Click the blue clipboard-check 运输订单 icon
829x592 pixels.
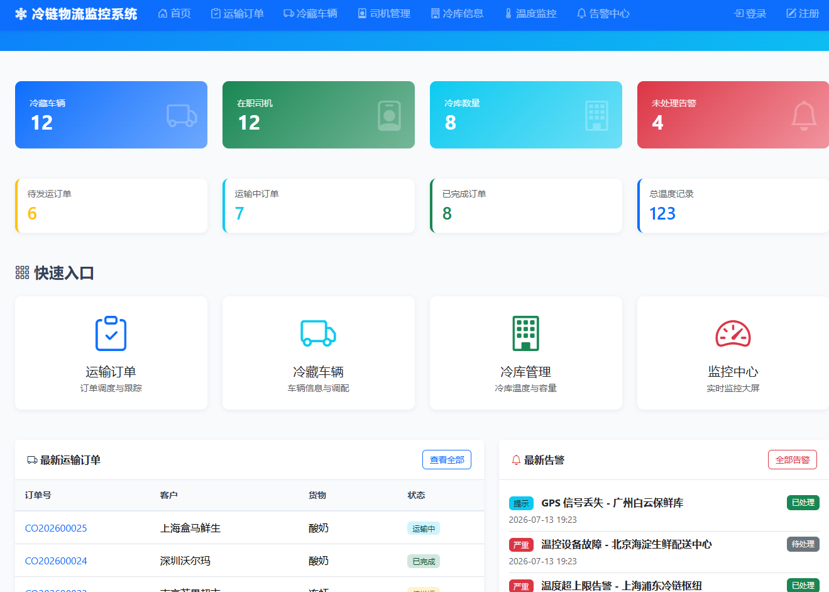point(111,333)
